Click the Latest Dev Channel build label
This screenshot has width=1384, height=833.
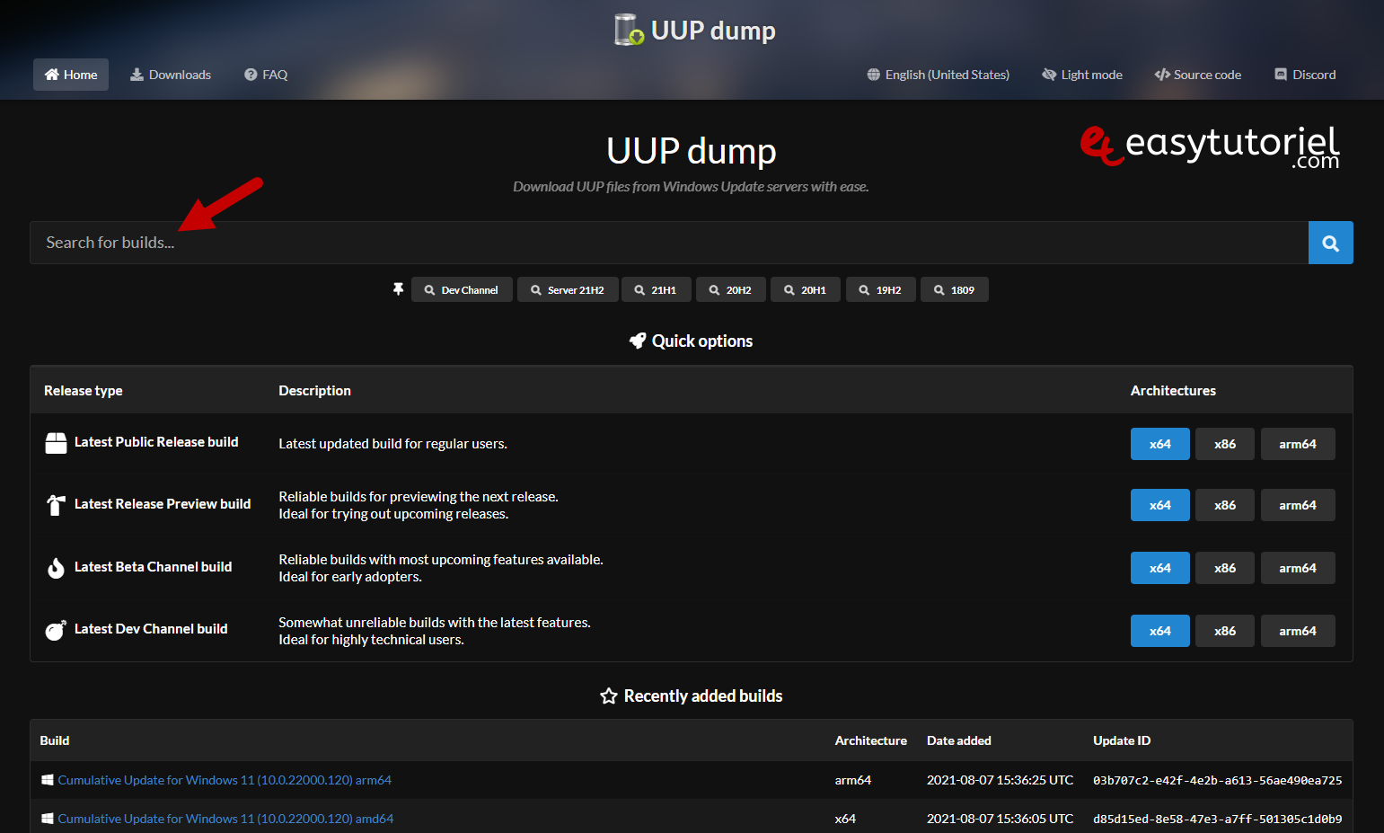(x=151, y=629)
